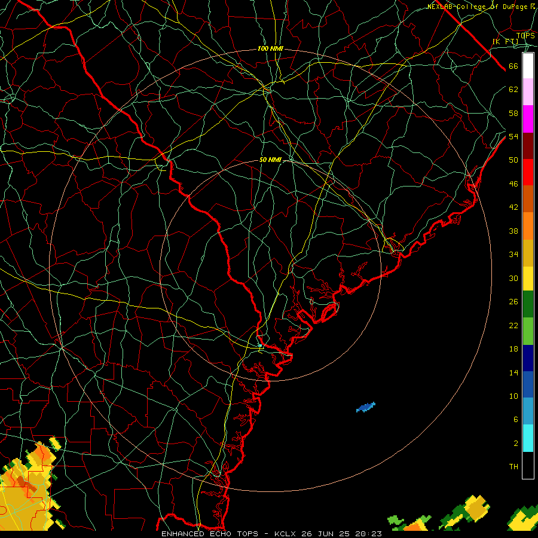Click the dark green legend swatch
Image resolution: width=538 pixels, height=538 pixels.
point(528,304)
